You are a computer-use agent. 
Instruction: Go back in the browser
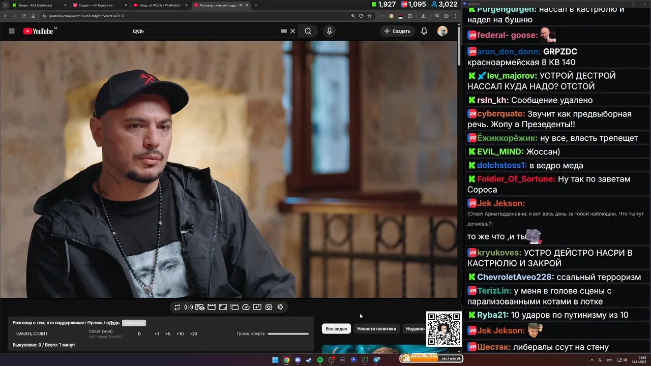point(5,16)
